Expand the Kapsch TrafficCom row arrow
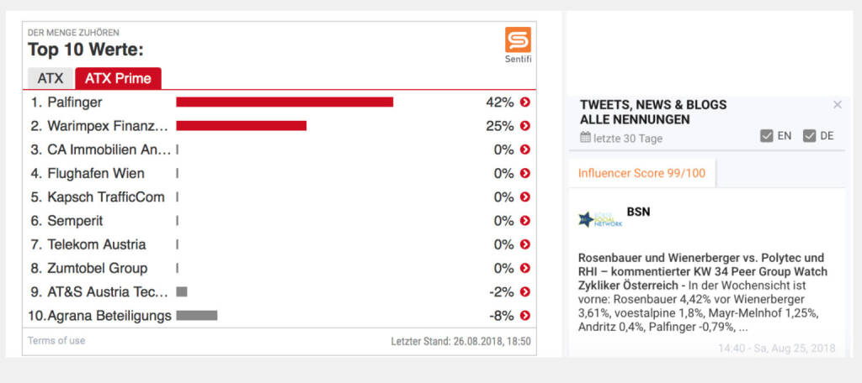The height and width of the screenshot is (383, 862). 525,197
